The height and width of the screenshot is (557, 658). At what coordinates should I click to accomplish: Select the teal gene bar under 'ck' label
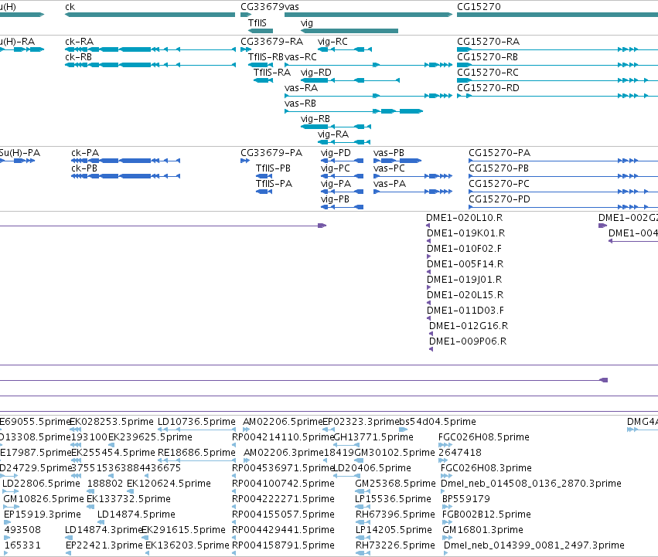point(150,15)
